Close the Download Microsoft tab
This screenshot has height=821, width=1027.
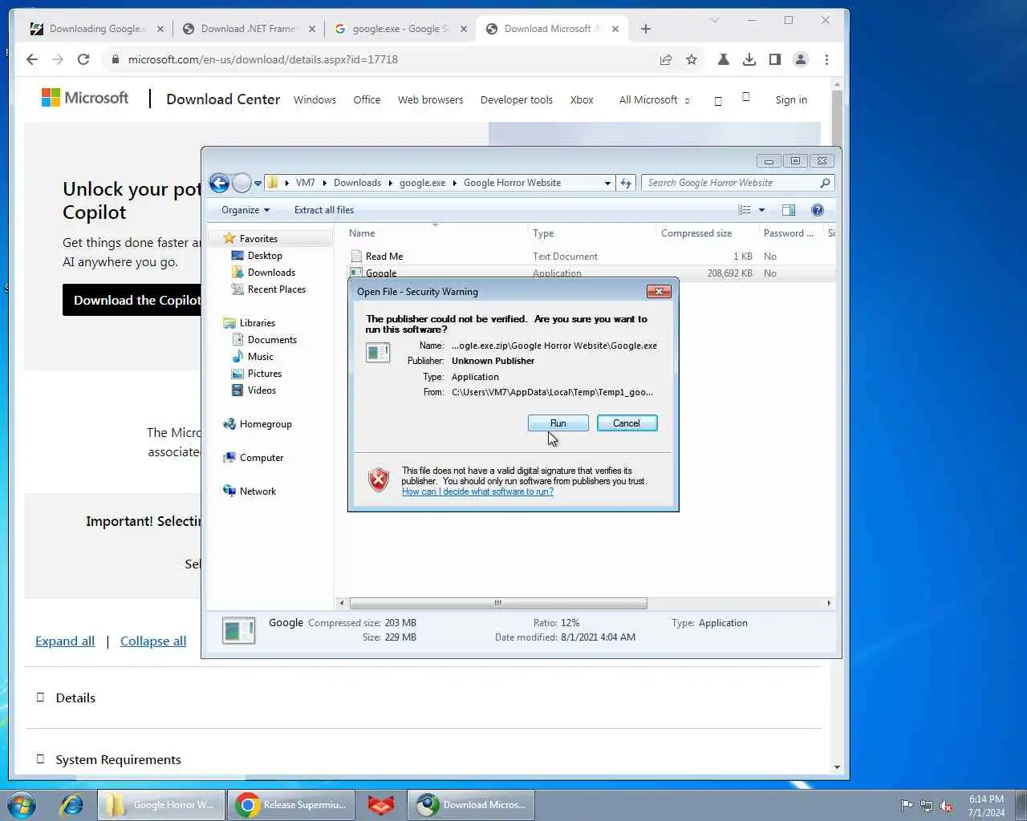click(615, 29)
